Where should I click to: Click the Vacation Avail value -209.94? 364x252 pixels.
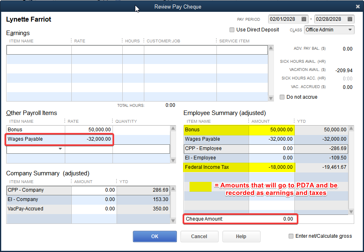click(x=344, y=71)
